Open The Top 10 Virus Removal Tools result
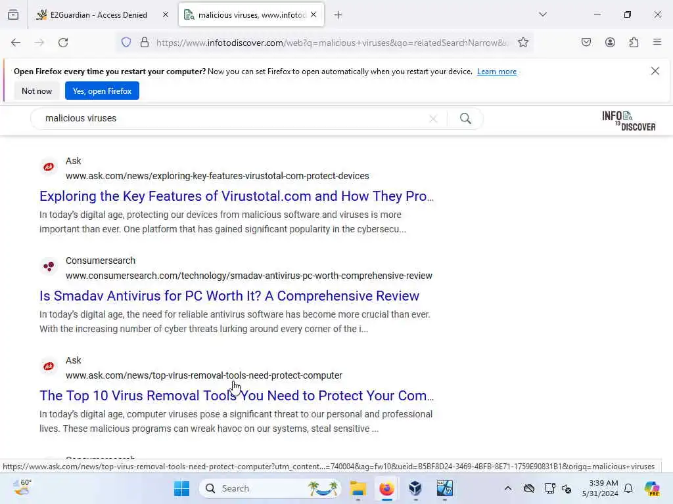Screen dimensions: 673x504 coord(237,396)
